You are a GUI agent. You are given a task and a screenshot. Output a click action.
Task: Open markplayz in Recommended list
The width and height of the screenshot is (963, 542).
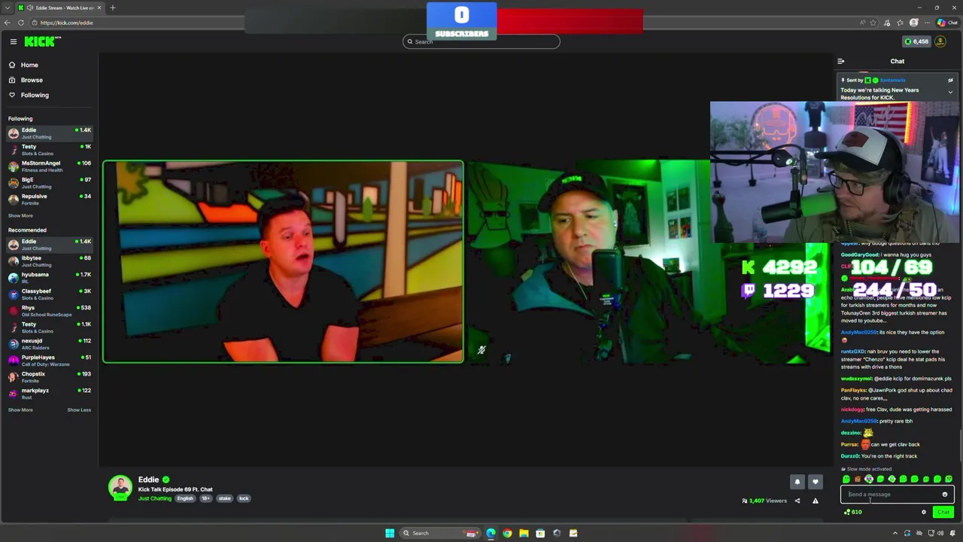pyautogui.click(x=49, y=393)
